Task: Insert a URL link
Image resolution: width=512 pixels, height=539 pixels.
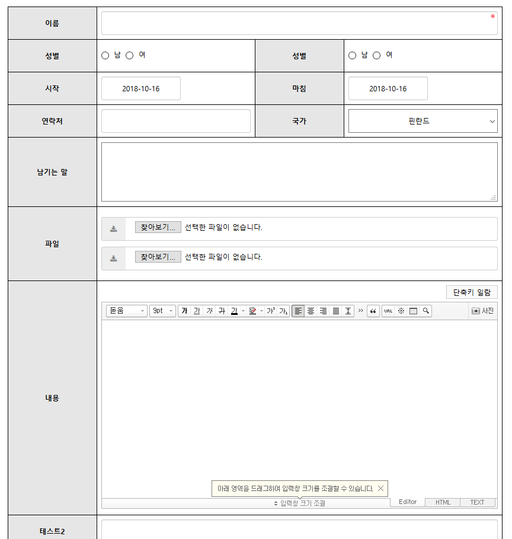Action: (388, 311)
